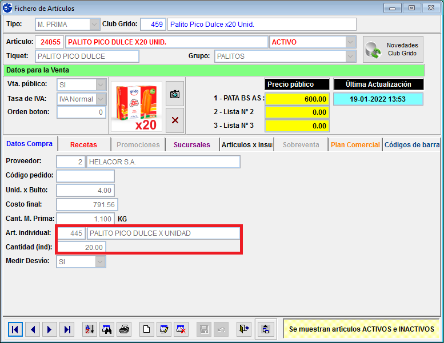
Task: Expand the ACTIVO status dropdown
Action: 350,42
